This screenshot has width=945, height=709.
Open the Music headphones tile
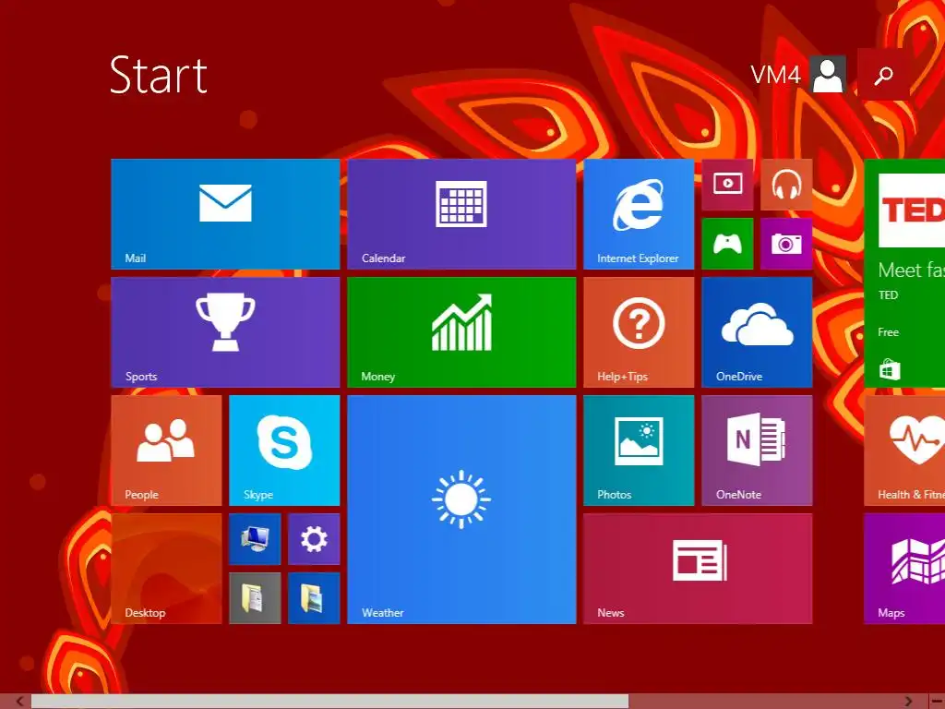[786, 185]
